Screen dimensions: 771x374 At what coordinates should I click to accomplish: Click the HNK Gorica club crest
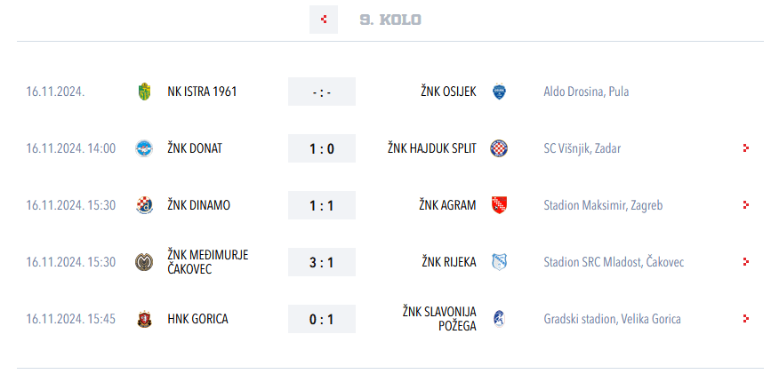tap(144, 319)
